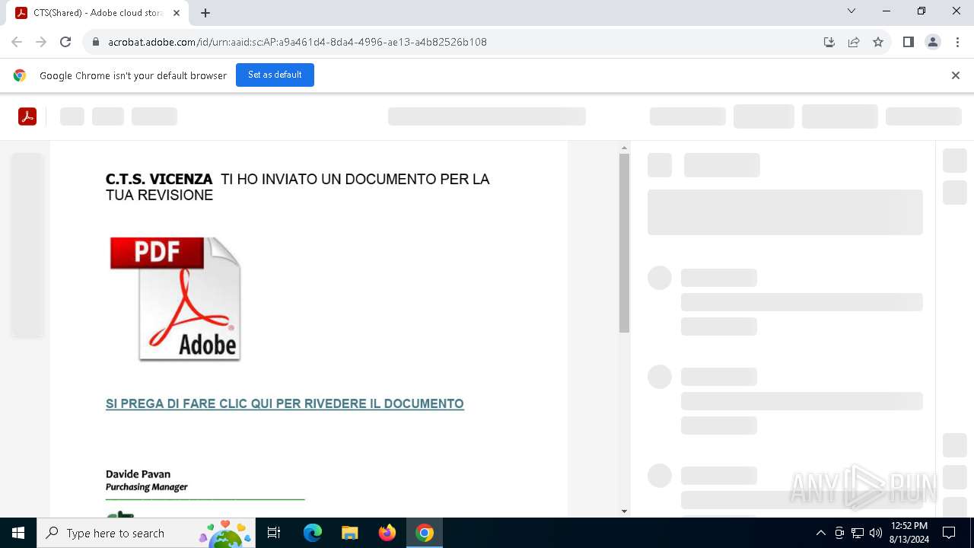Click the Purchasing Manager title text
This screenshot has width=974, height=548.
tap(146, 487)
